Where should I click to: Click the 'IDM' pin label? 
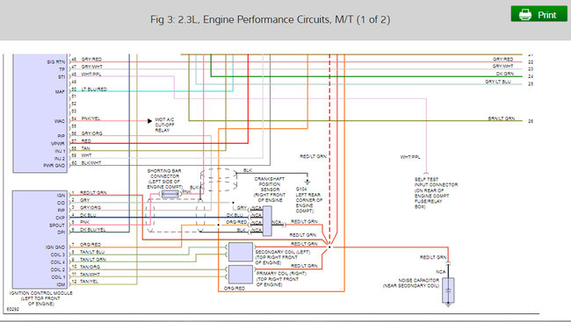tap(61, 284)
